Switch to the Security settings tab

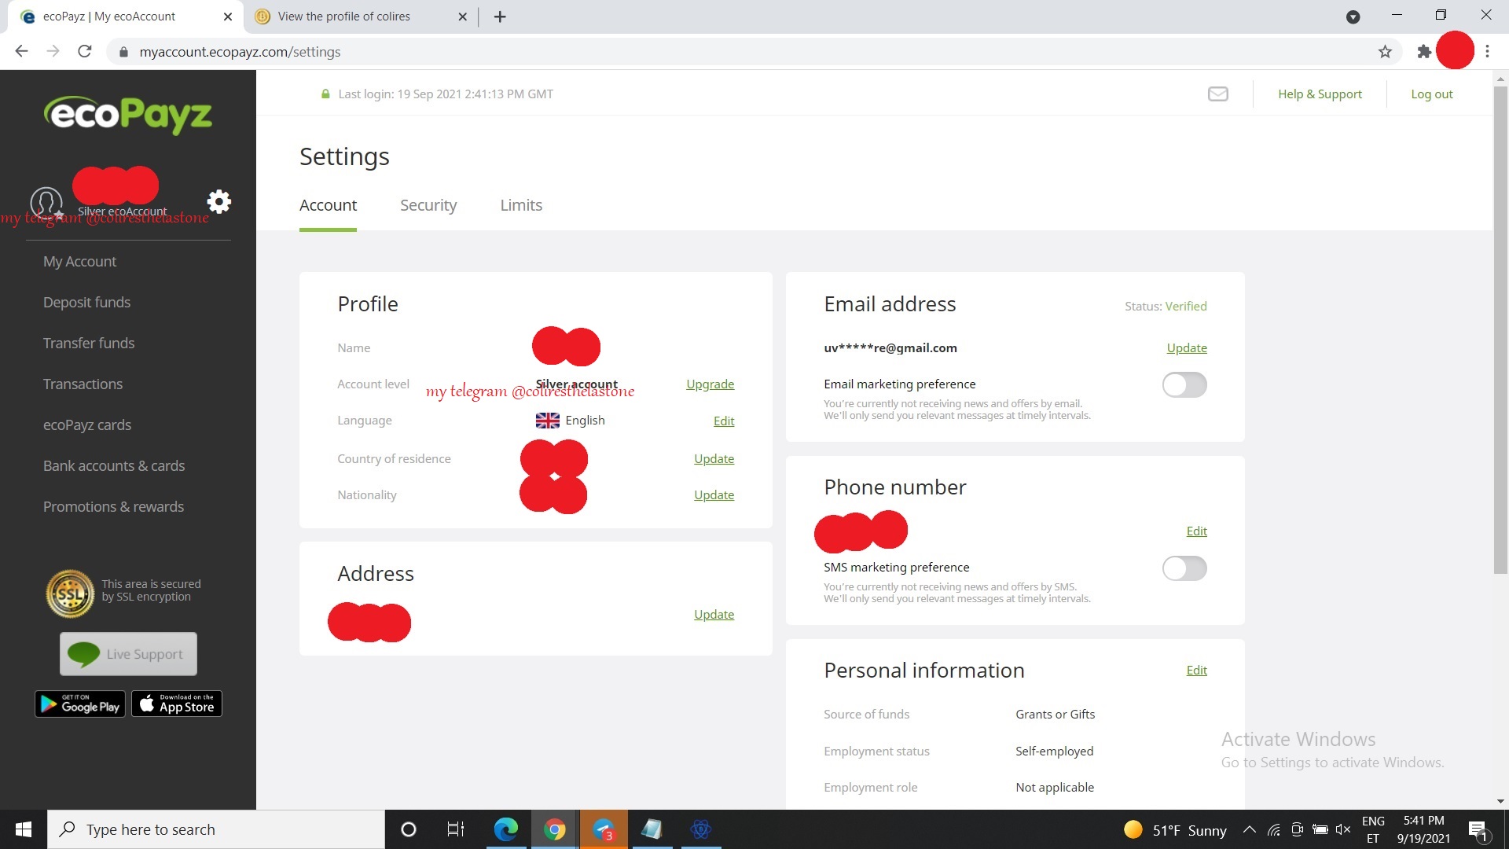(x=428, y=205)
